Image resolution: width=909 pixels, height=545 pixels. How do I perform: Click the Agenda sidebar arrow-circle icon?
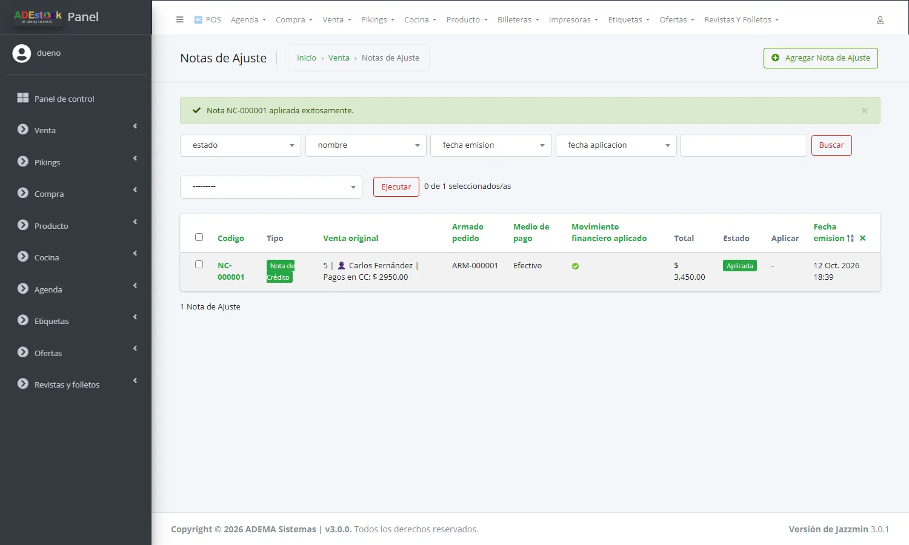point(23,289)
